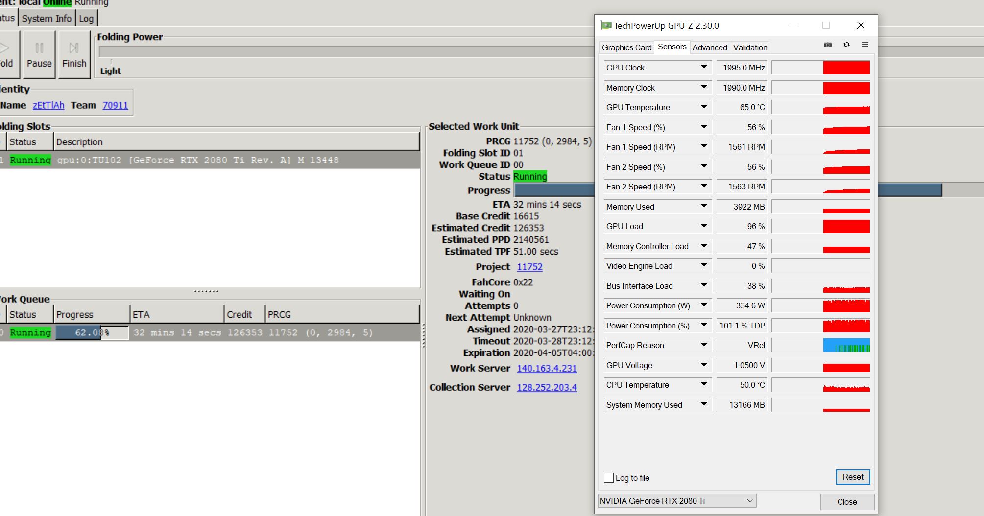Open the team 70911 link
Viewport: 984px width, 516px height.
click(115, 105)
